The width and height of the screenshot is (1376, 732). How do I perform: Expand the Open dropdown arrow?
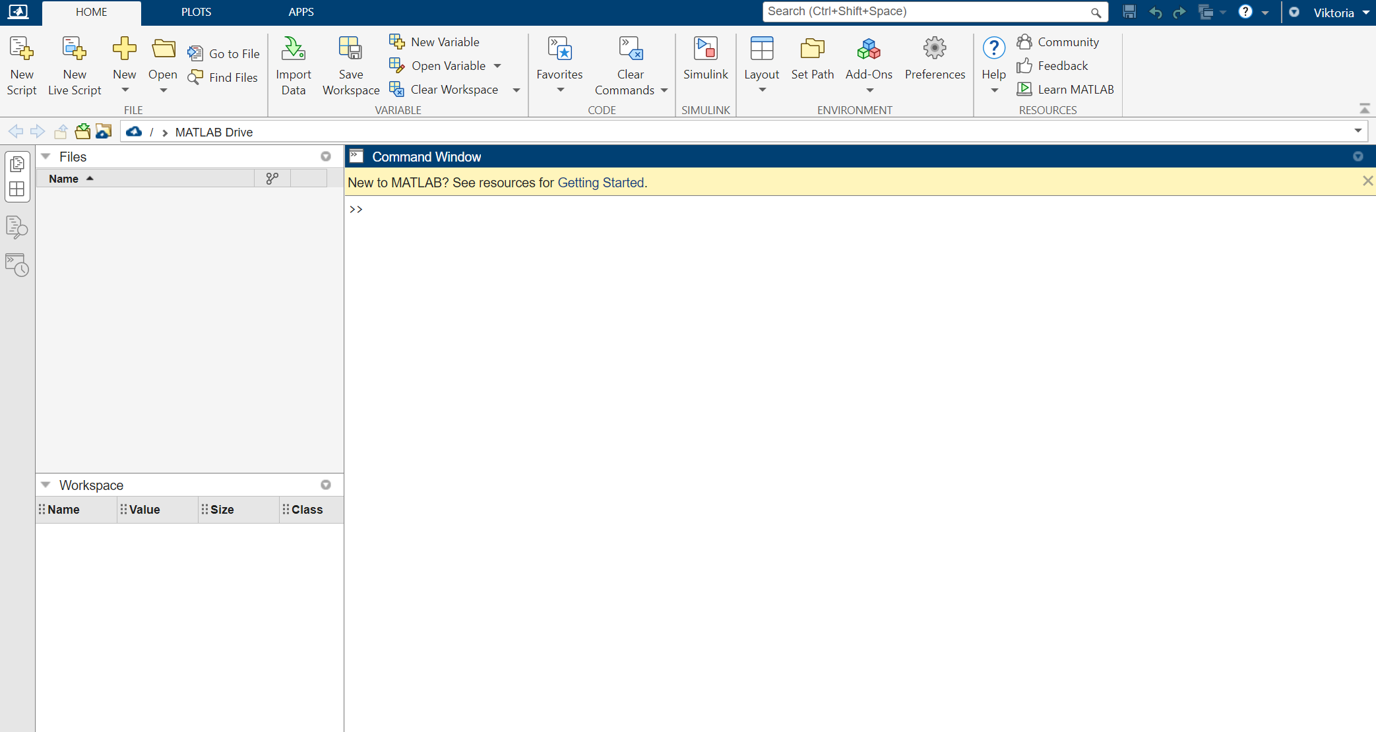point(163,90)
